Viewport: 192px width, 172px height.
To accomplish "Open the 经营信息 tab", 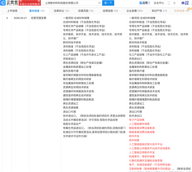I will 110,11.
